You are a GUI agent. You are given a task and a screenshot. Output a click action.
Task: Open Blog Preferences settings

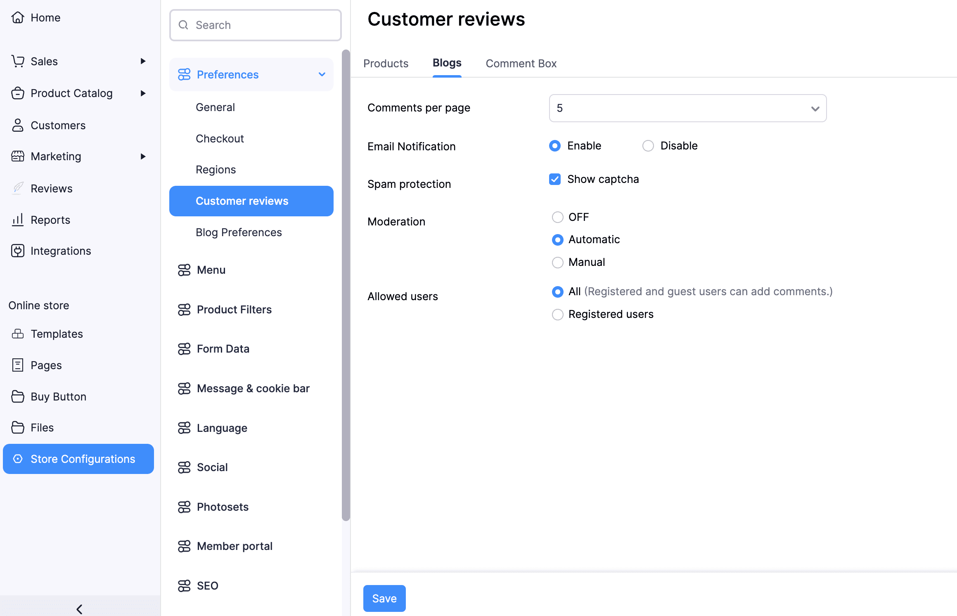coord(239,232)
